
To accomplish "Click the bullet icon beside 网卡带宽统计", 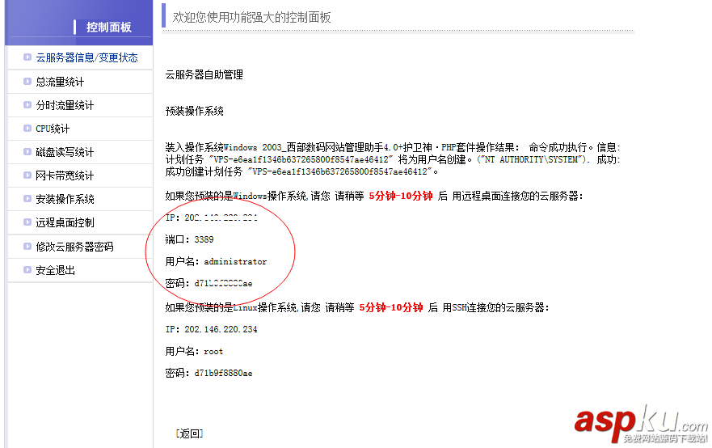I will (27, 175).
